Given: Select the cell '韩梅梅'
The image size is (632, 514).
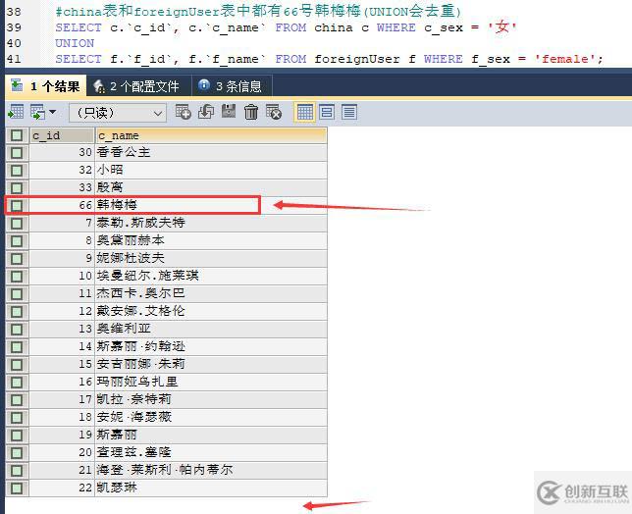Looking at the screenshot, I should [x=211, y=205].
